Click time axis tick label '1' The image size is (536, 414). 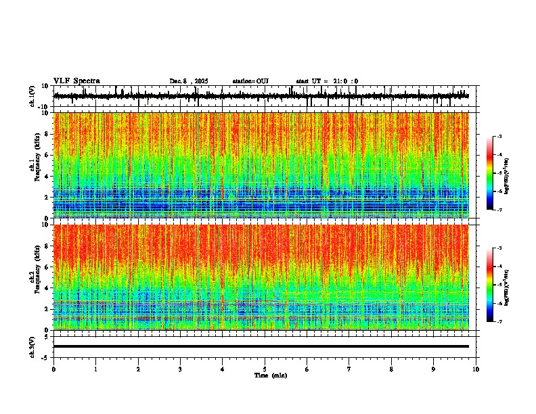tap(95, 369)
